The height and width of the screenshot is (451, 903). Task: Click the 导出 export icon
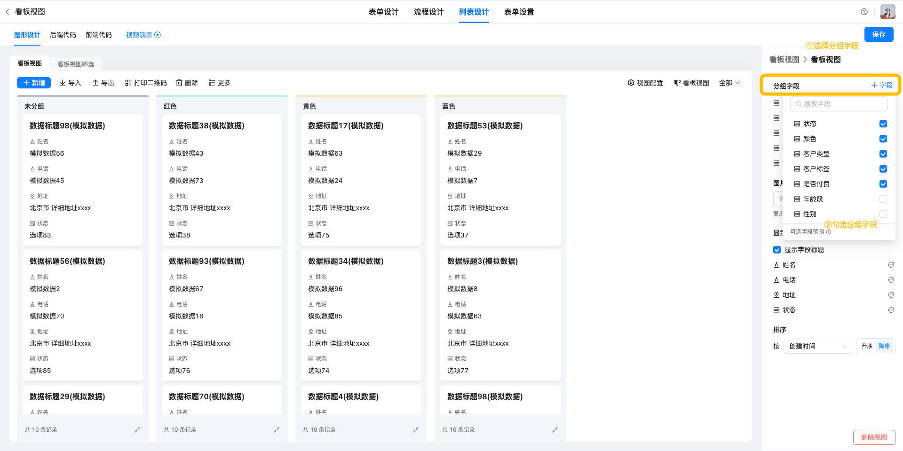95,83
